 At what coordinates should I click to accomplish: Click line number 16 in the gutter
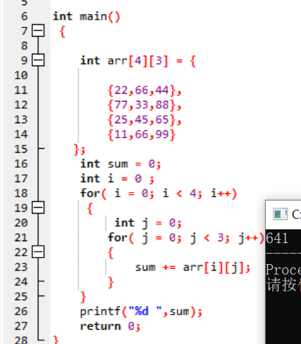click(21, 164)
